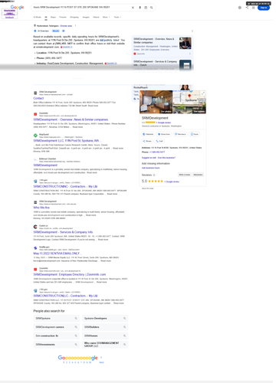Click Website button in knowledge panel
The width and height of the screenshot is (276, 383).
coord(148,134)
